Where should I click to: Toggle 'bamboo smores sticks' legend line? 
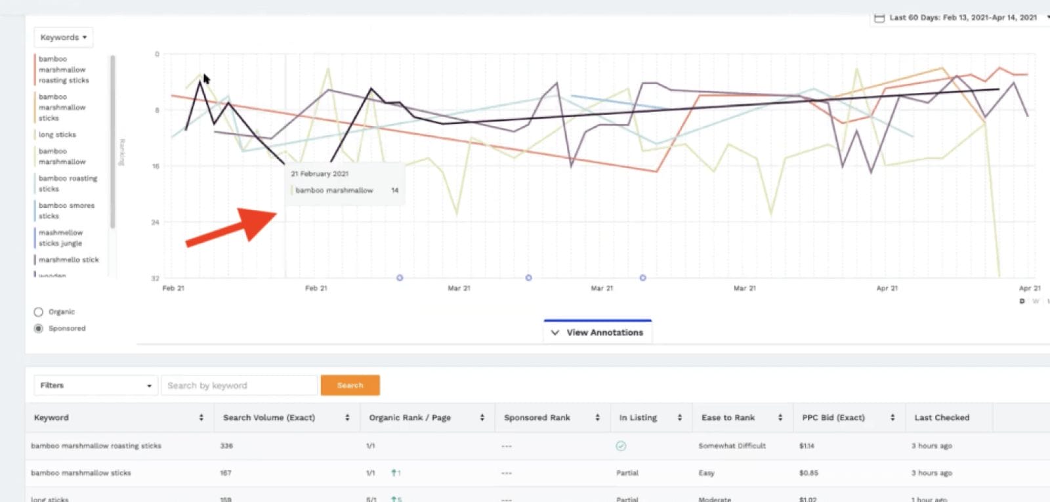click(x=65, y=211)
